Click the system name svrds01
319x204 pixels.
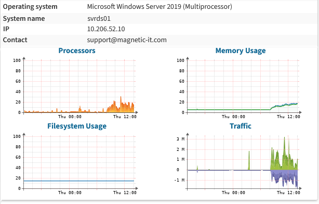99,19
